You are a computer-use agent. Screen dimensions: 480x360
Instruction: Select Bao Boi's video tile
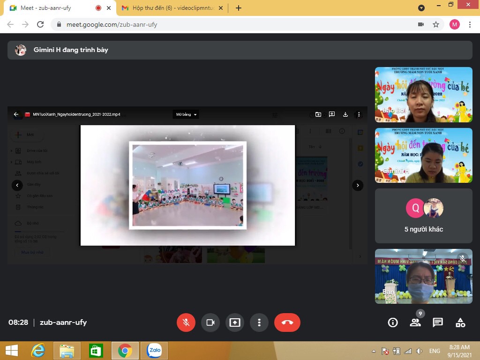(x=424, y=95)
